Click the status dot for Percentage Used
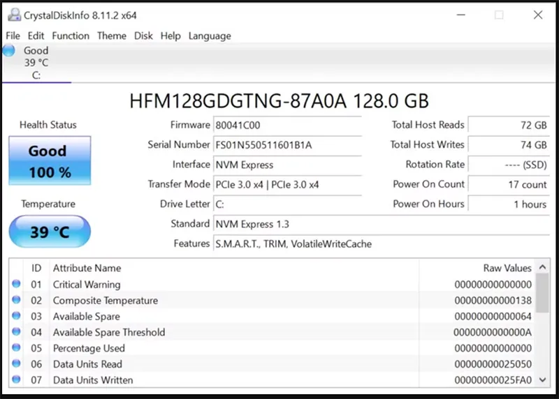Image resolution: width=559 pixels, height=399 pixels. [16, 347]
